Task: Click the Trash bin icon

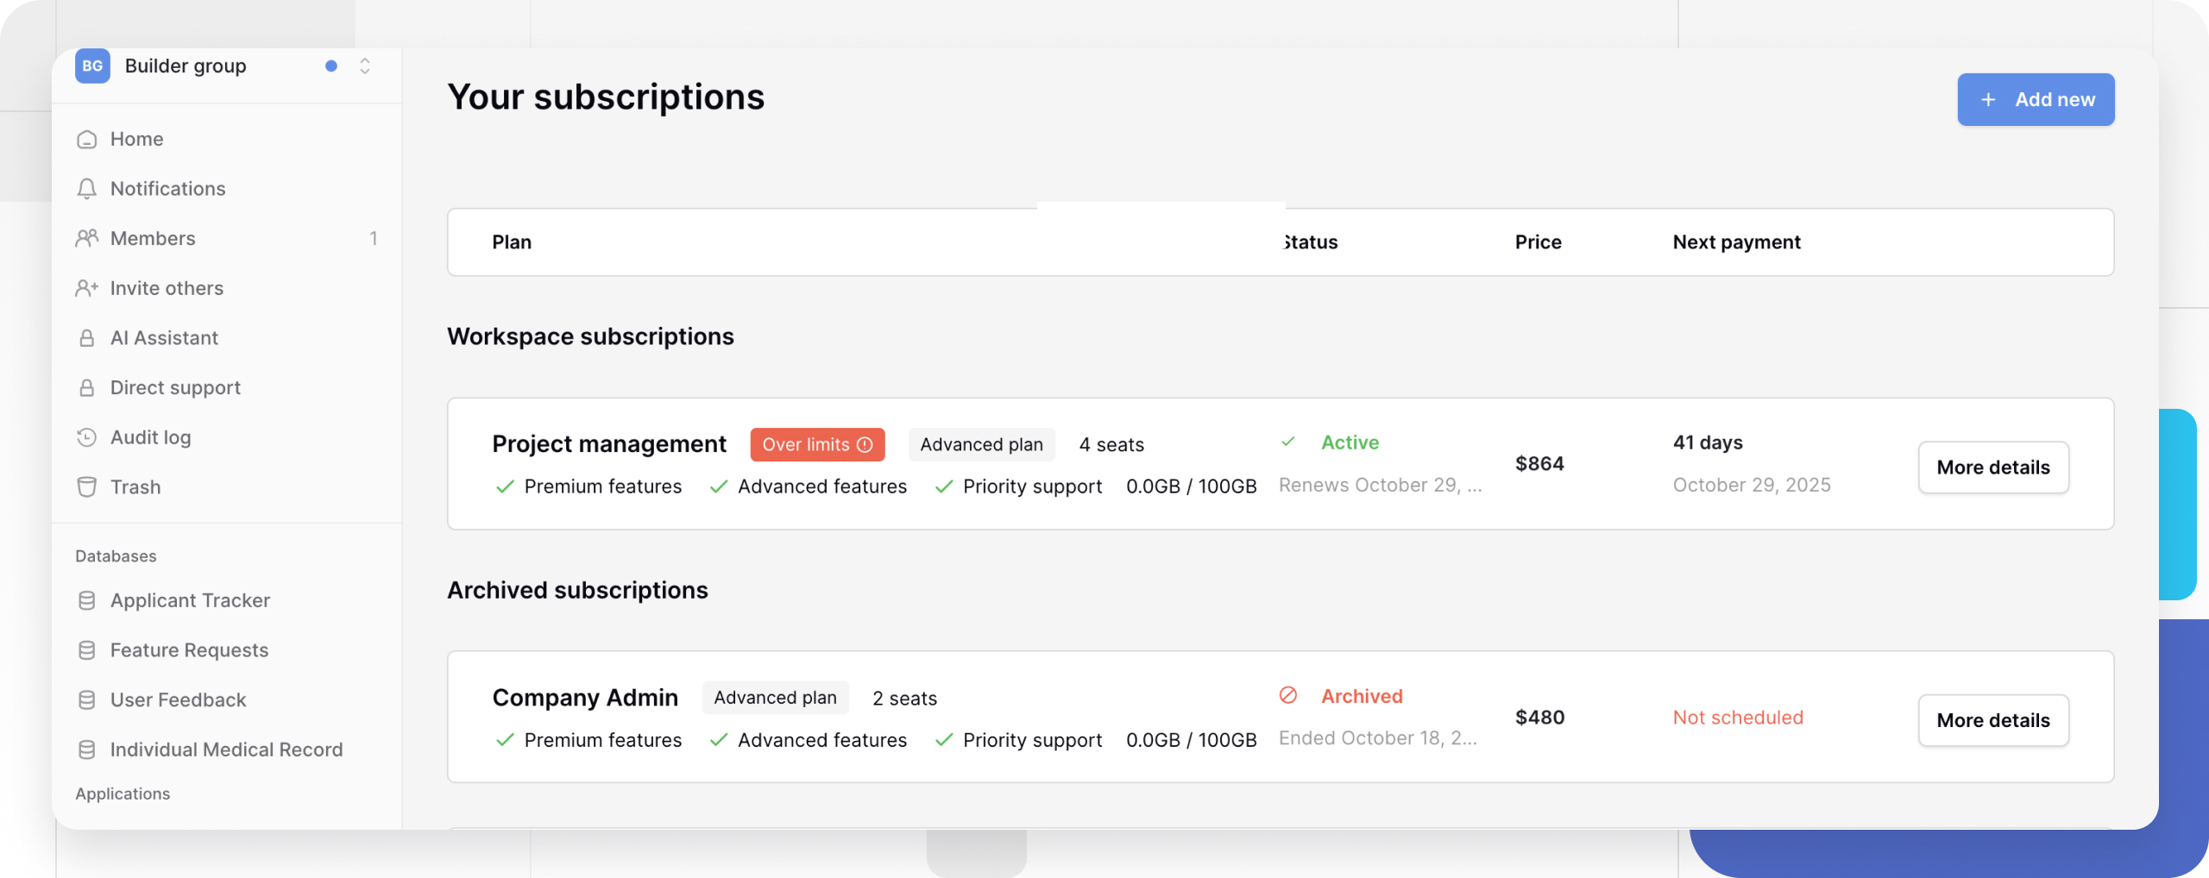Action: click(86, 487)
